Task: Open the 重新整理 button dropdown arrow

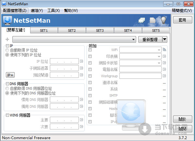Action: point(164,39)
